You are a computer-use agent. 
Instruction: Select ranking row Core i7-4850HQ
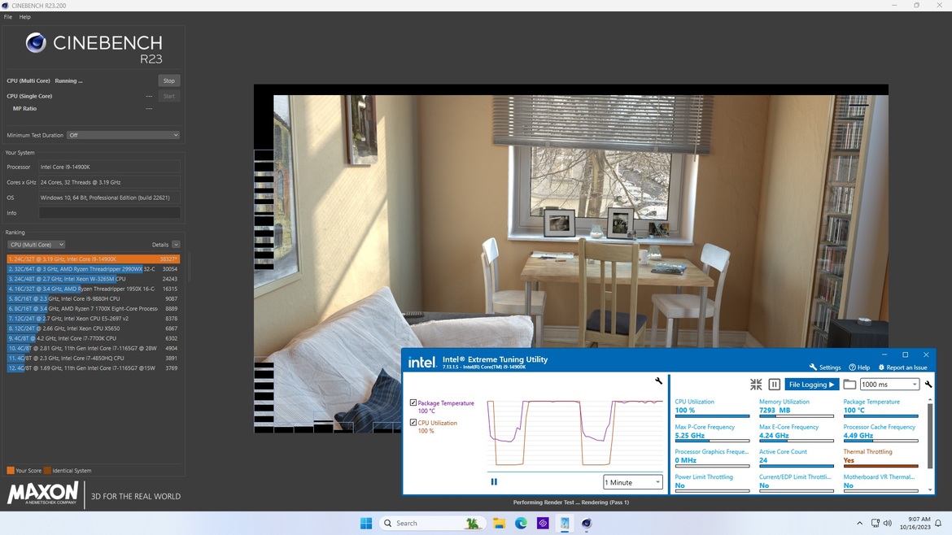[93, 358]
